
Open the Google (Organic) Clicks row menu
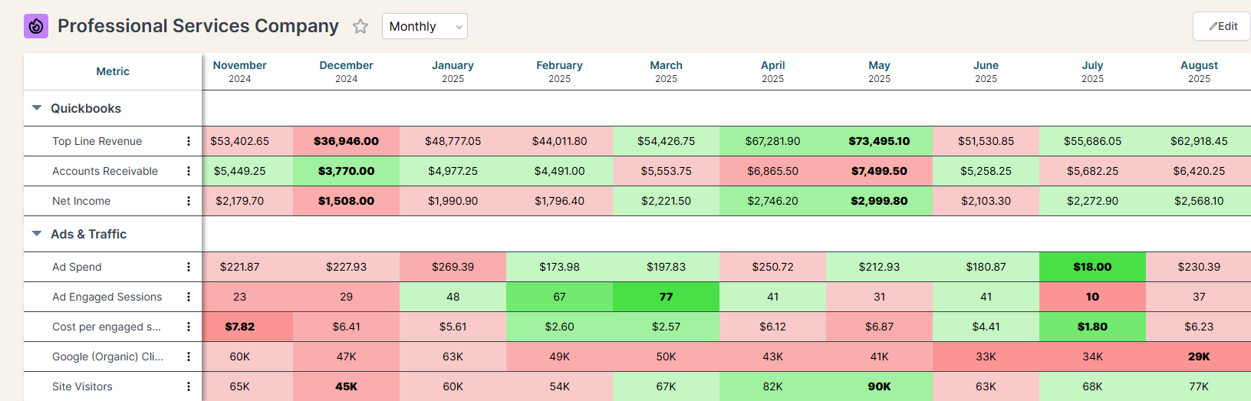189,357
